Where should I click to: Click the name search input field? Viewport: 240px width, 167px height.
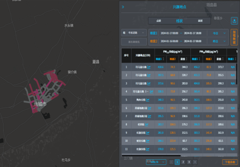pyautogui.click(x=134, y=42)
